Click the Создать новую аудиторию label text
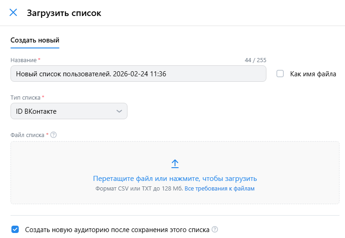 117,229
